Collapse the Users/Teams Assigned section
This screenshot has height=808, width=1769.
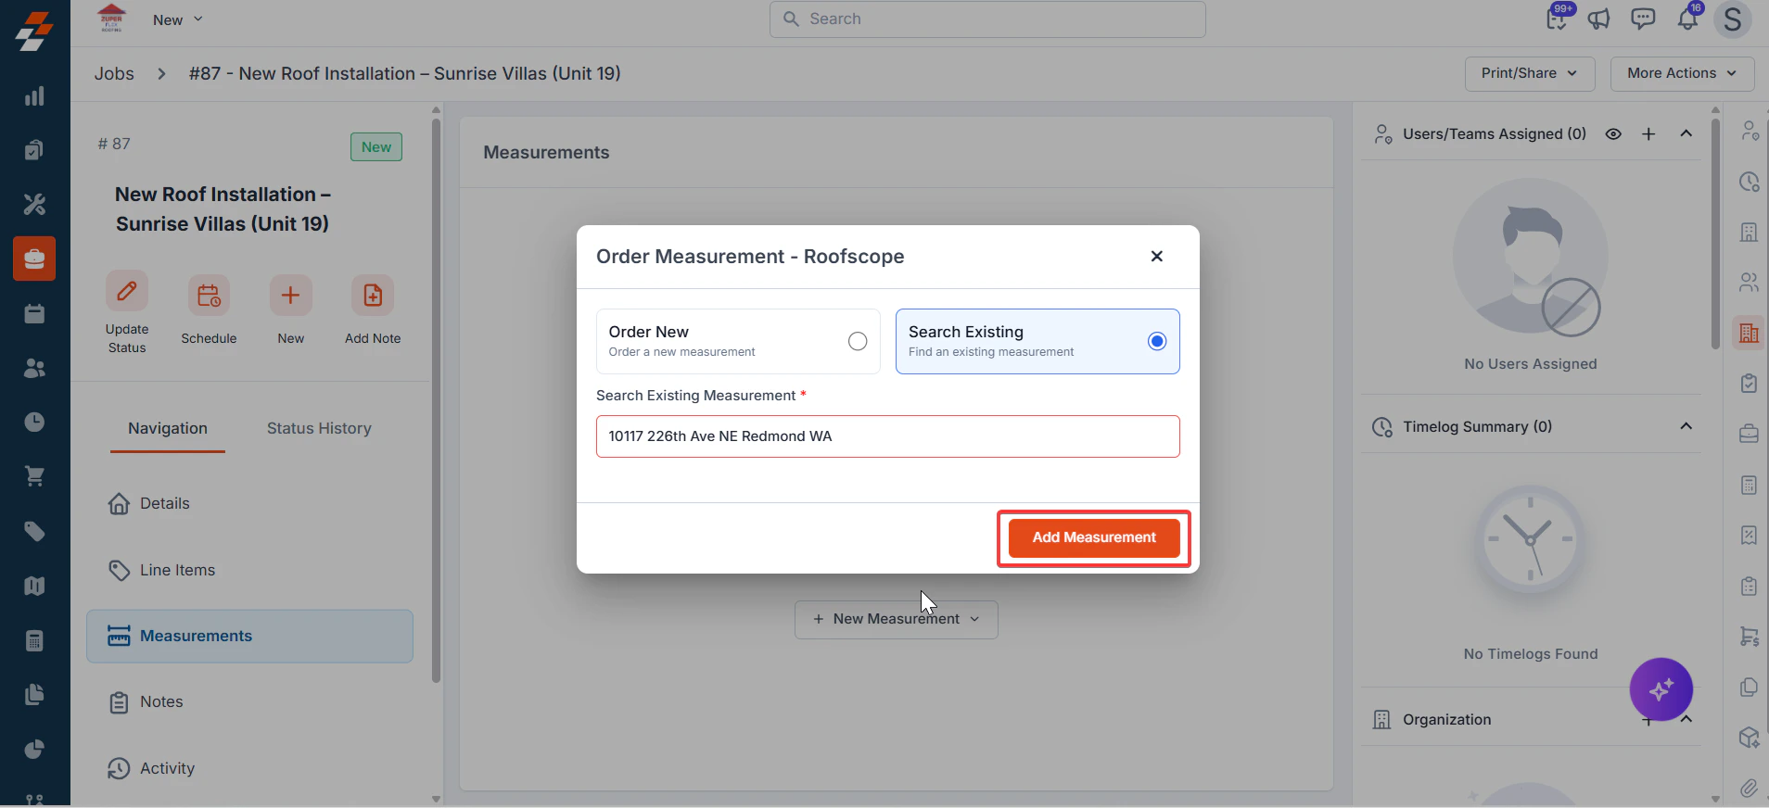point(1686,134)
